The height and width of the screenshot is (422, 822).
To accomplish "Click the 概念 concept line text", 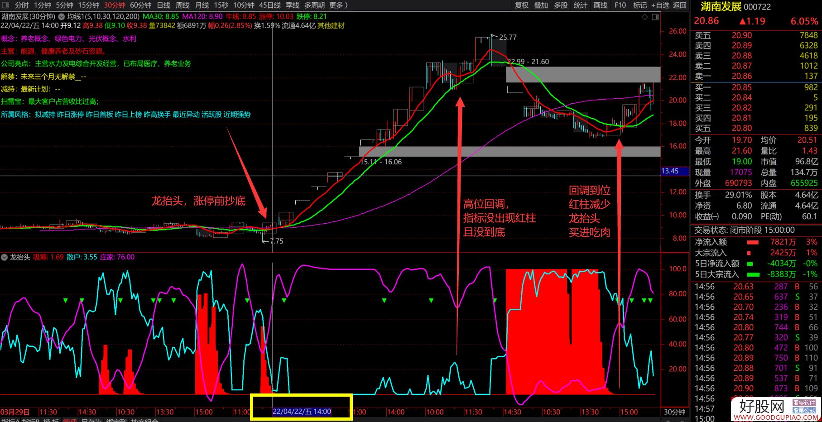I will point(68,38).
